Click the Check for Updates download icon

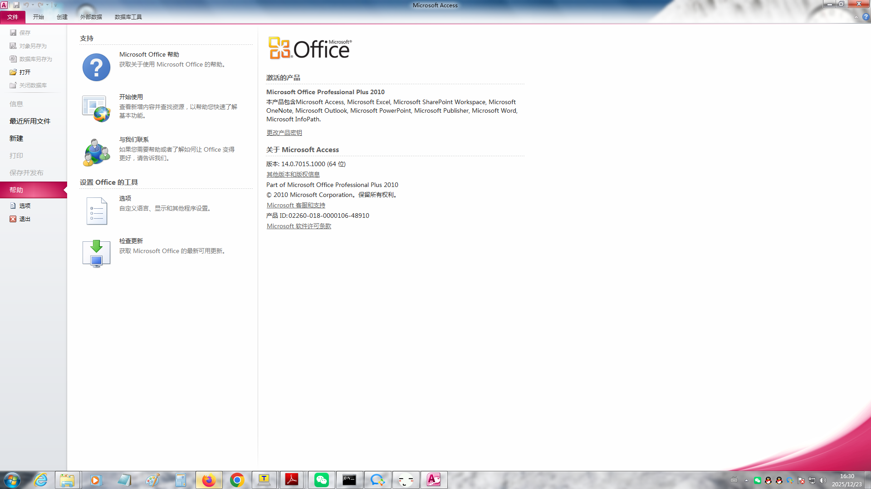pos(96,254)
